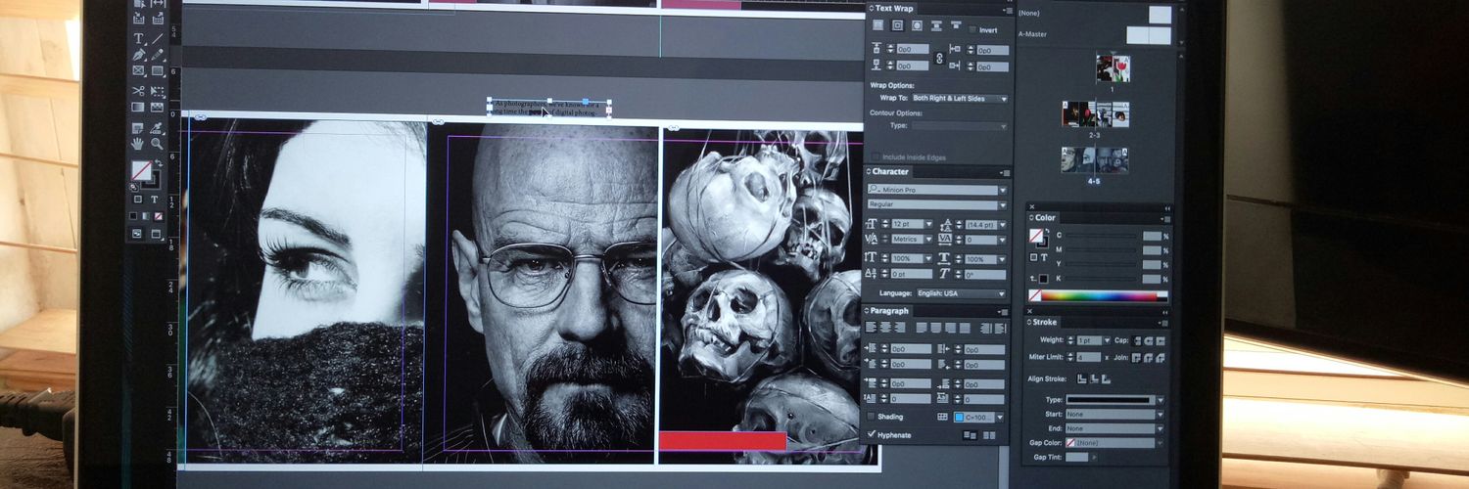Click the fill swatch in Color panel
The image size is (1469, 489).
(1037, 236)
